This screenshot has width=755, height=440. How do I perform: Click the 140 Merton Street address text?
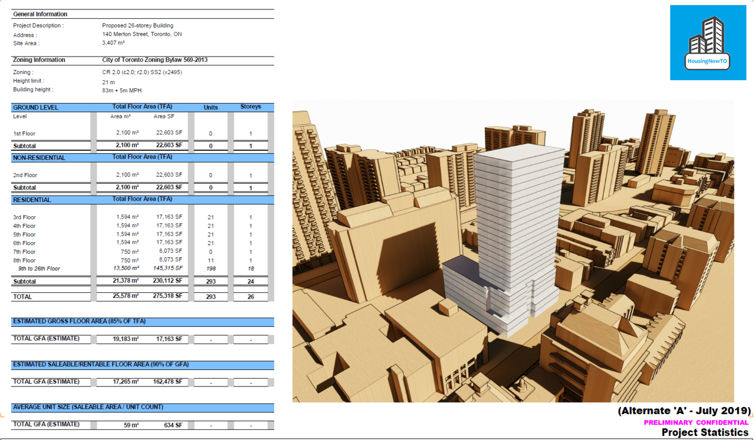[x=142, y=35]
